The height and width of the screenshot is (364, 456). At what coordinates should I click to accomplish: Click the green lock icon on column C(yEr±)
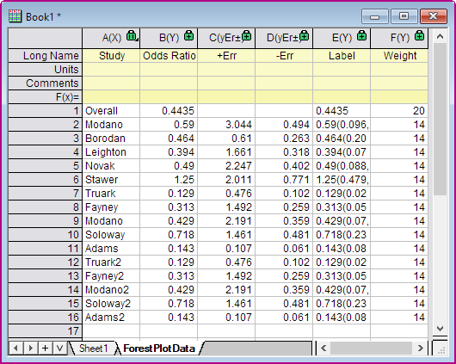[x=247, y=35]
